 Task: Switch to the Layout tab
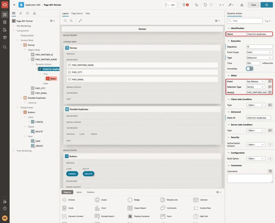coord(65,13)
